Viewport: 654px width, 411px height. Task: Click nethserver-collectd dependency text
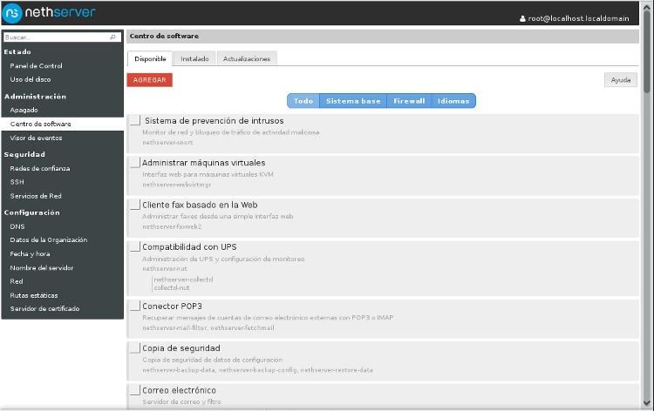(183, 280)
